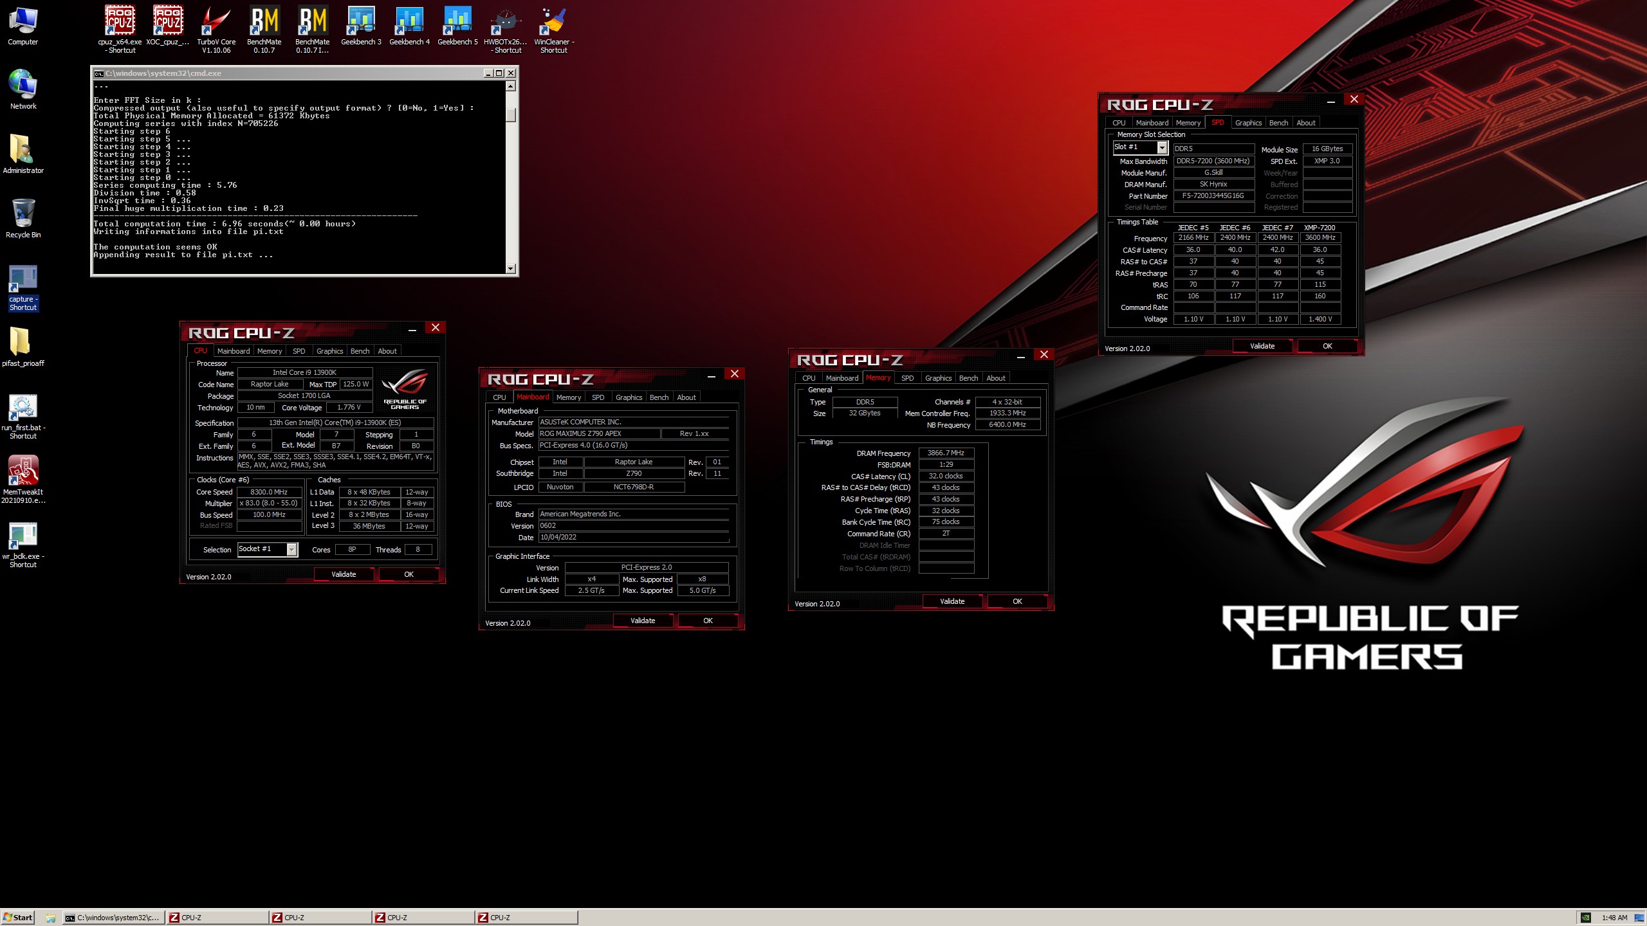Launch BenchMate 0.10.7 icon
1647x926 pixels.
pos(264,30)
